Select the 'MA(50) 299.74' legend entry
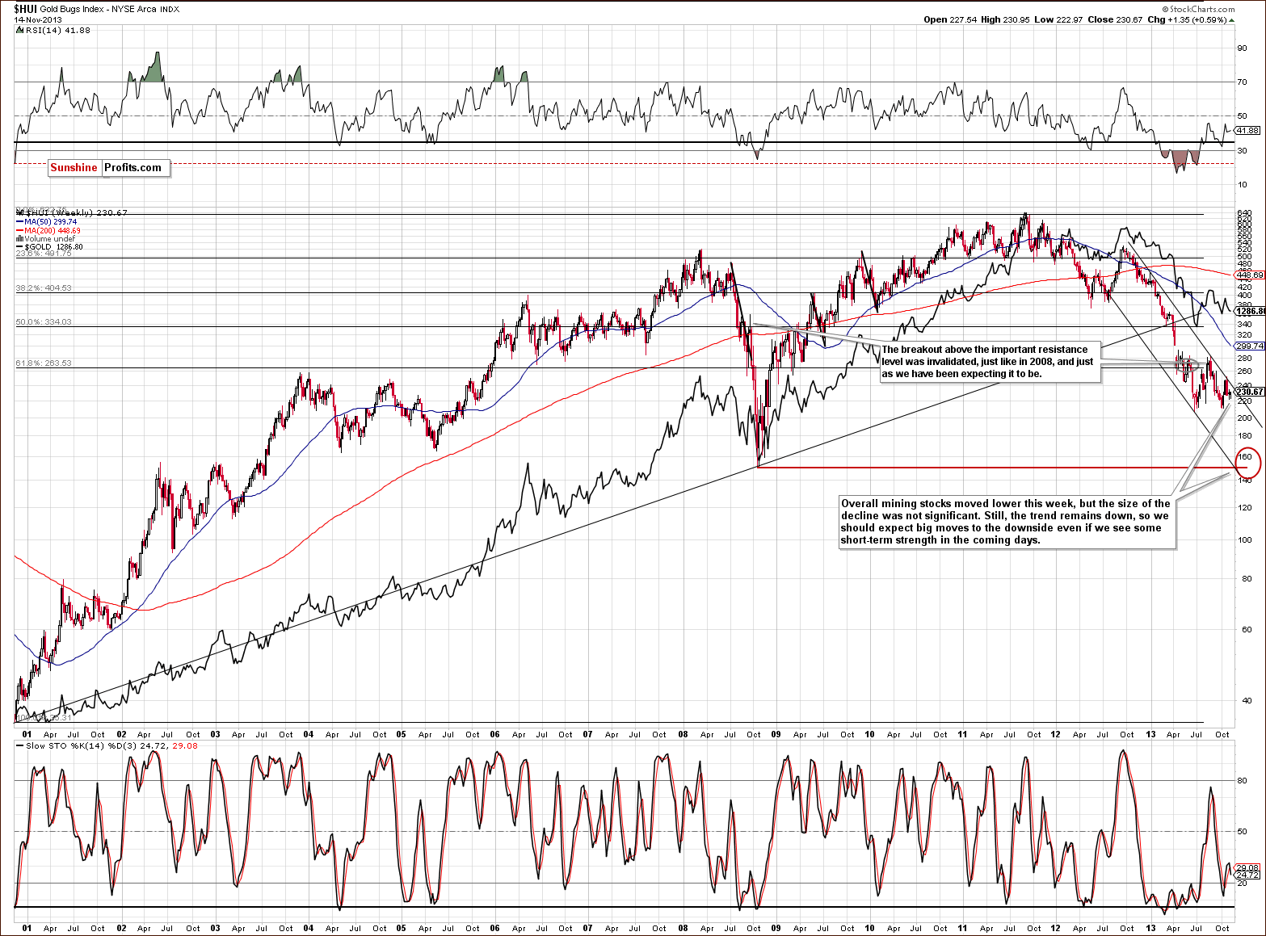The width and height of the screenshot is (1266, 936). pos(47,221)
